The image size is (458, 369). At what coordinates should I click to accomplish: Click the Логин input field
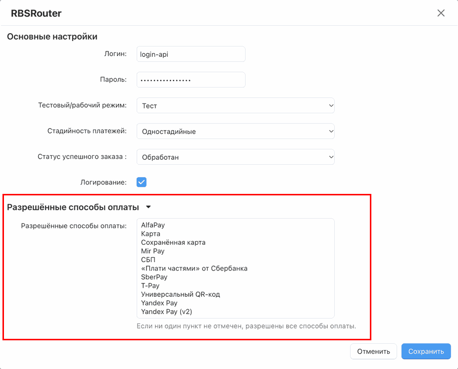coord(191,54)
